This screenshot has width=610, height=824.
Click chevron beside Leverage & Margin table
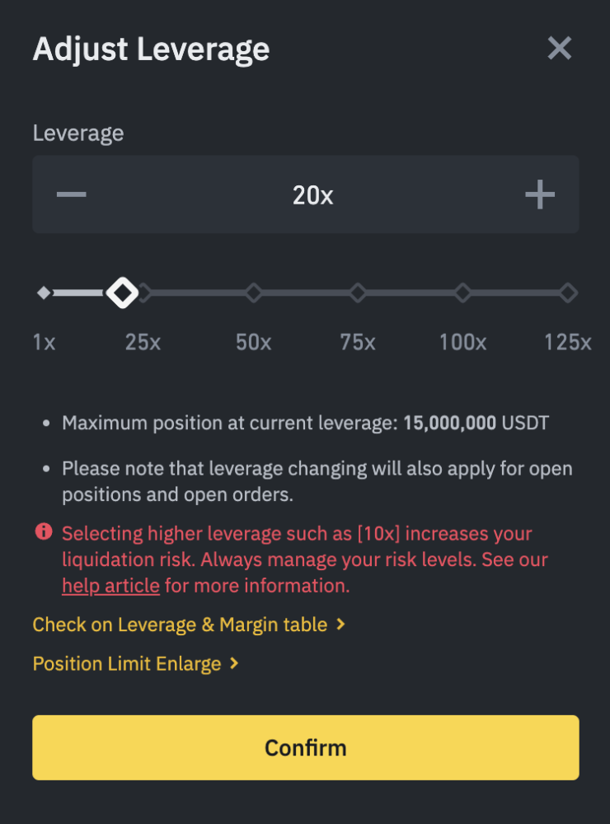click(x=340, y=625)
